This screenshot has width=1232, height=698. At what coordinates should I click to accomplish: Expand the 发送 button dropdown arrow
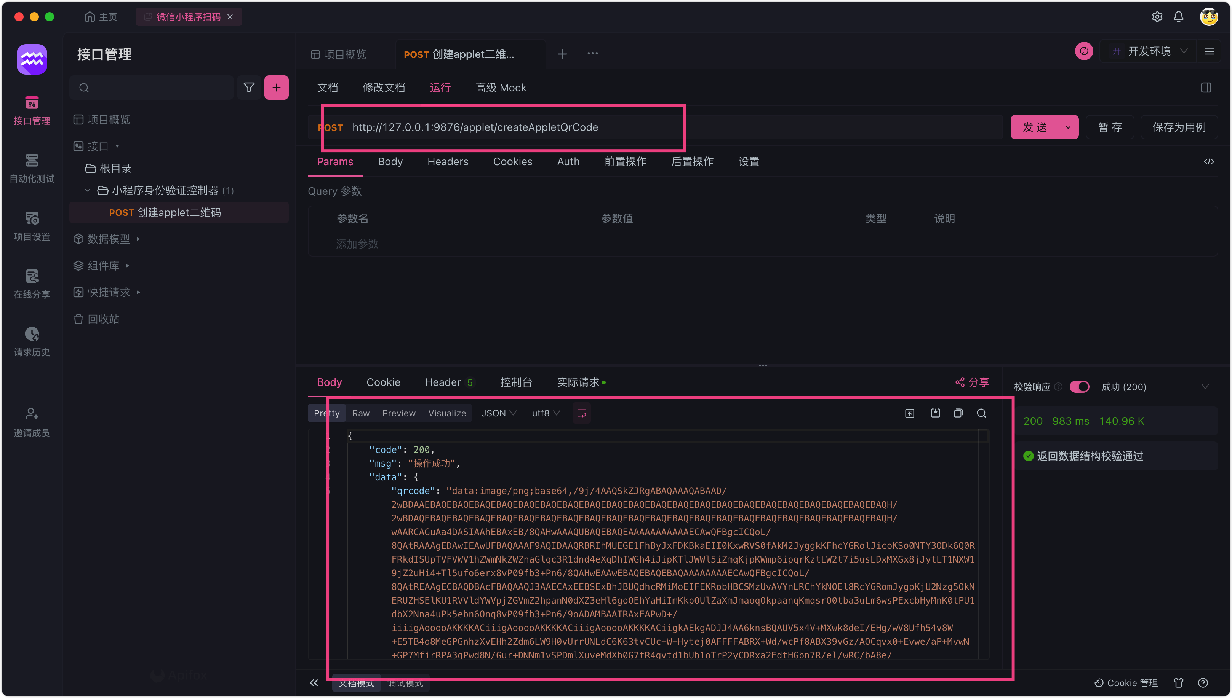(1068, 127)
